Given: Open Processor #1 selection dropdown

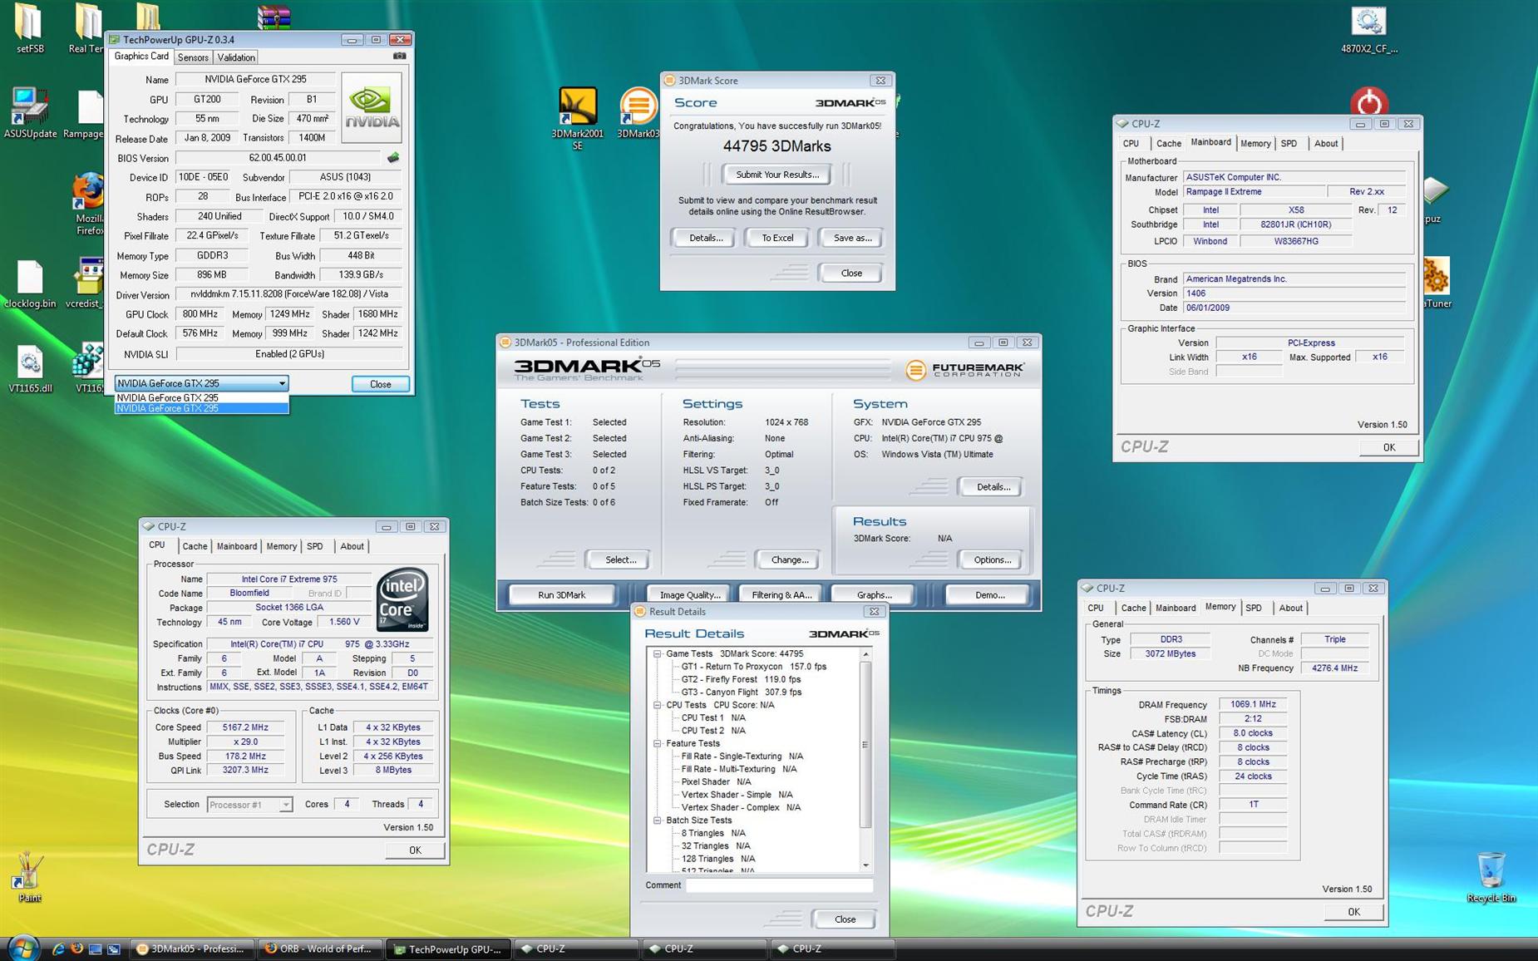Looking at the screenshot, I should pos(285,805).
